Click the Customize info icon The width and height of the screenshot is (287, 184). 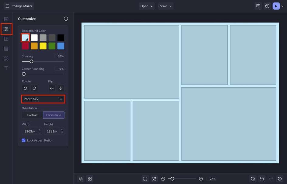click(66, 18)
